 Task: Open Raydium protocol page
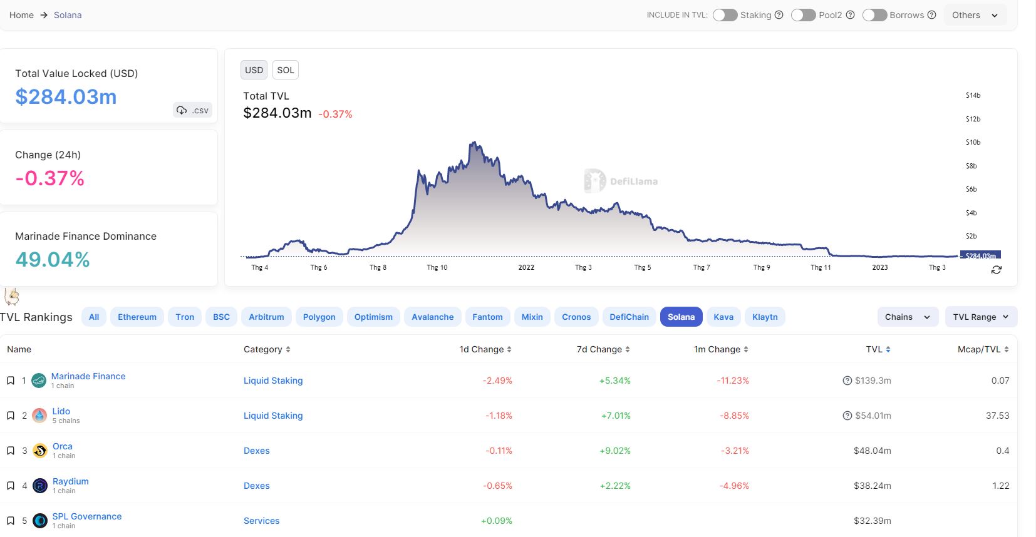tap(71, 481)
